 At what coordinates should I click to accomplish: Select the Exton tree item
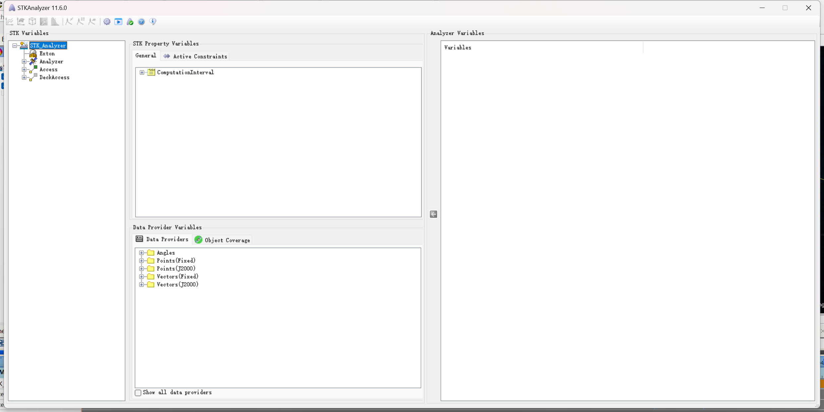click(46, 53)
